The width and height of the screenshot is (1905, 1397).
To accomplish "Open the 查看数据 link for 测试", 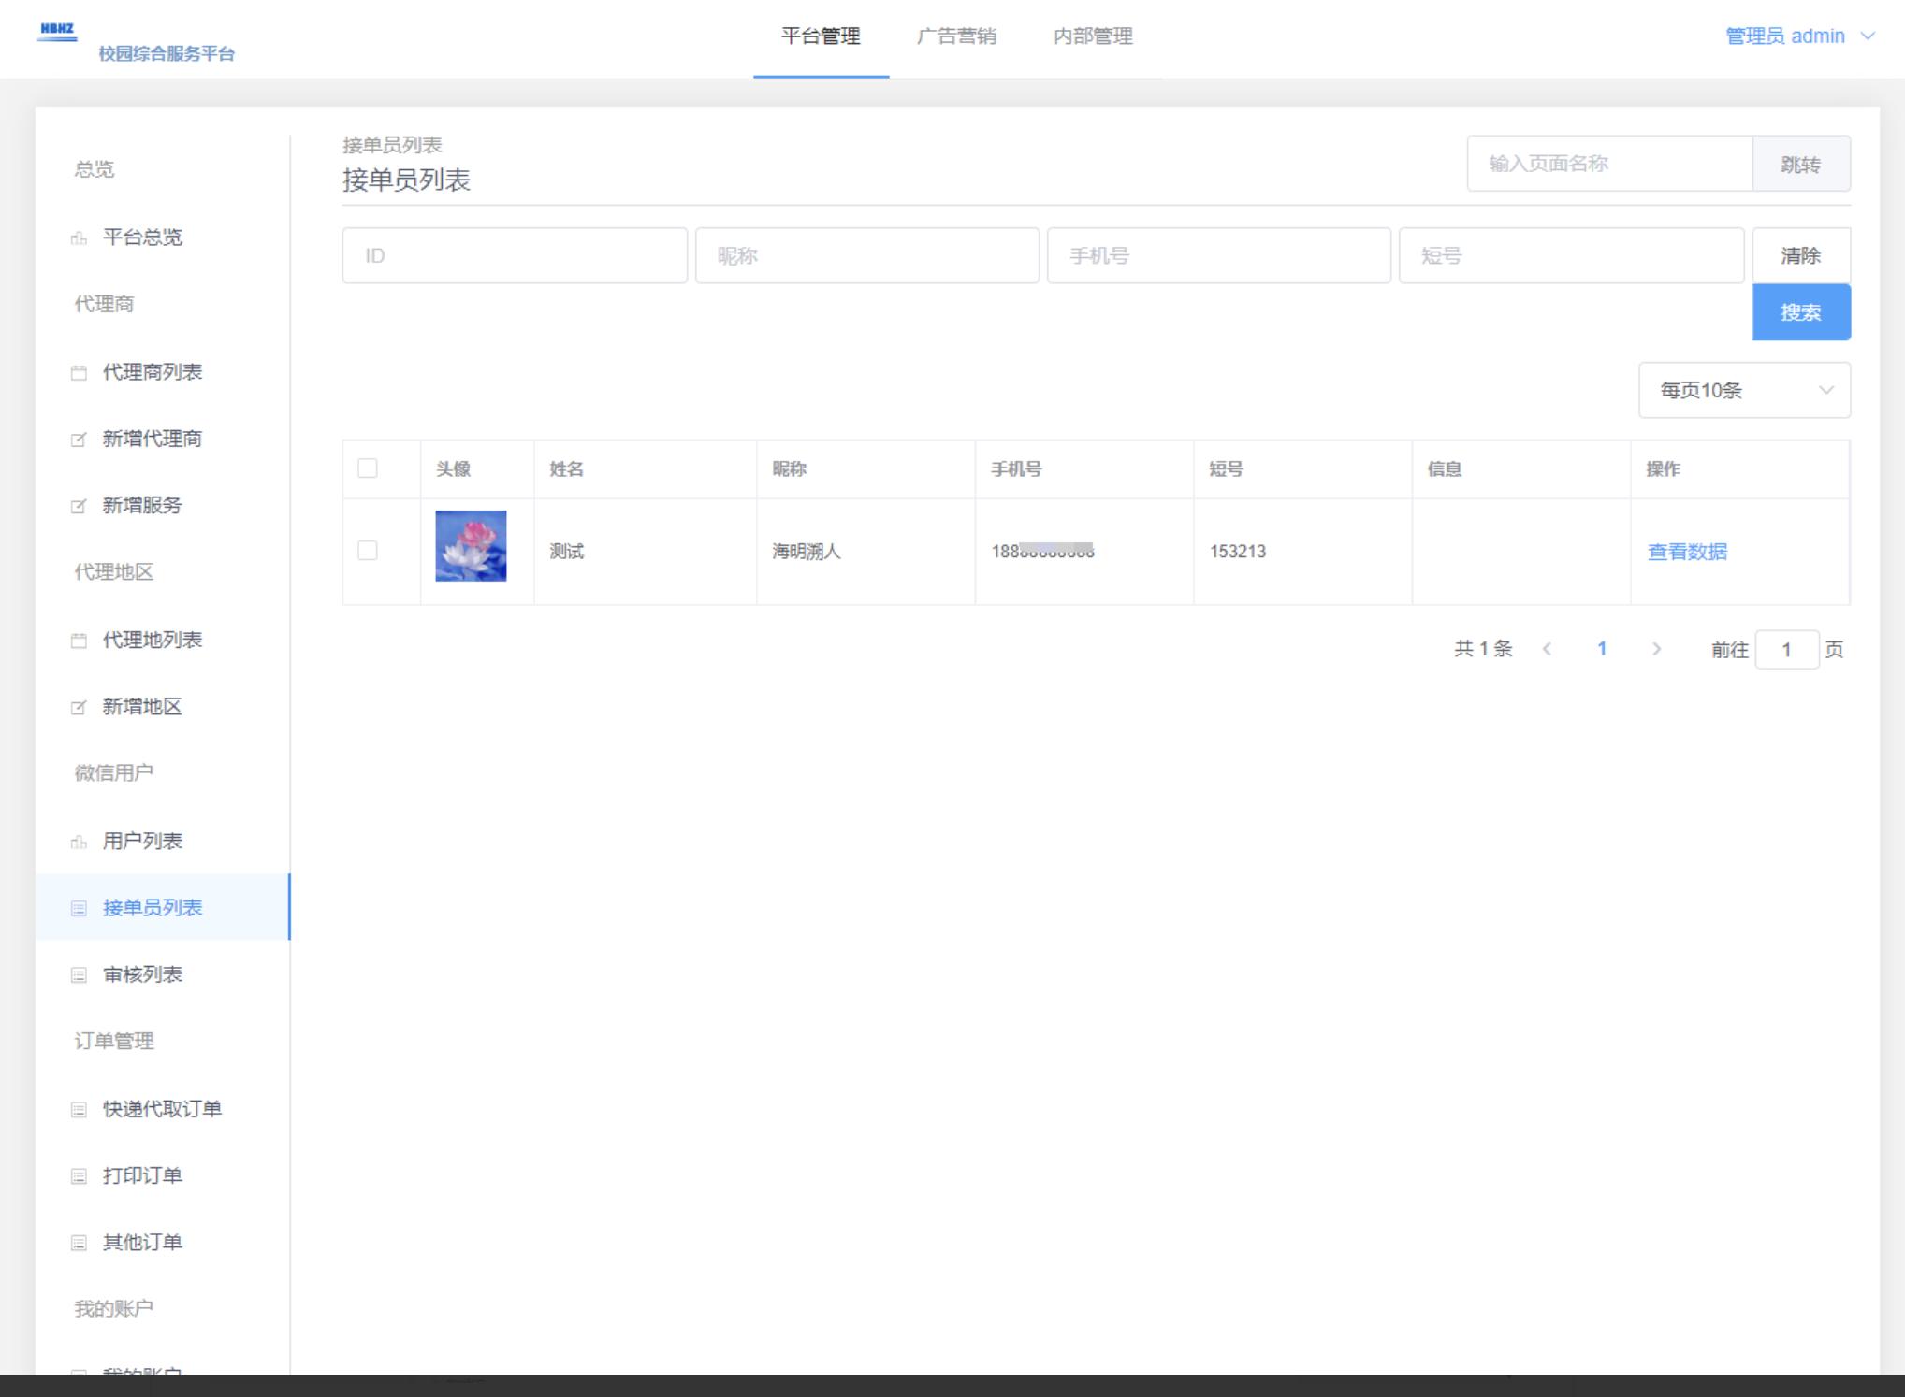I will pyautogui.click(x=1687, y=552).
